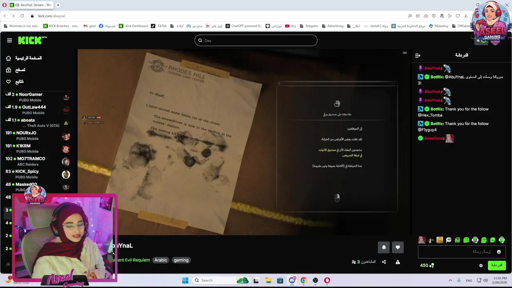Screen dimensions: 512x288
Task: Open Telegram bookmark
Action: coord(308,26)
